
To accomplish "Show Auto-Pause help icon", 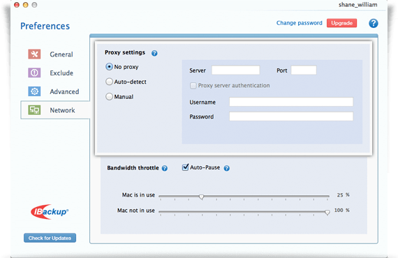I will (x=227, y=168).
